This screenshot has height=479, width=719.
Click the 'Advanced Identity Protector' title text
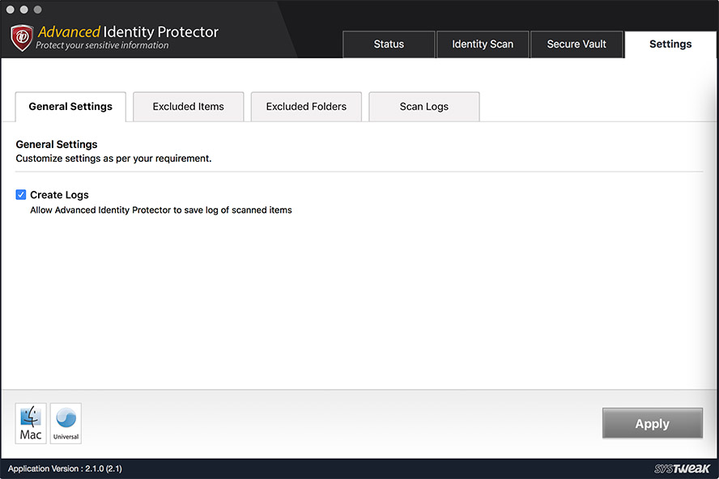128,32
